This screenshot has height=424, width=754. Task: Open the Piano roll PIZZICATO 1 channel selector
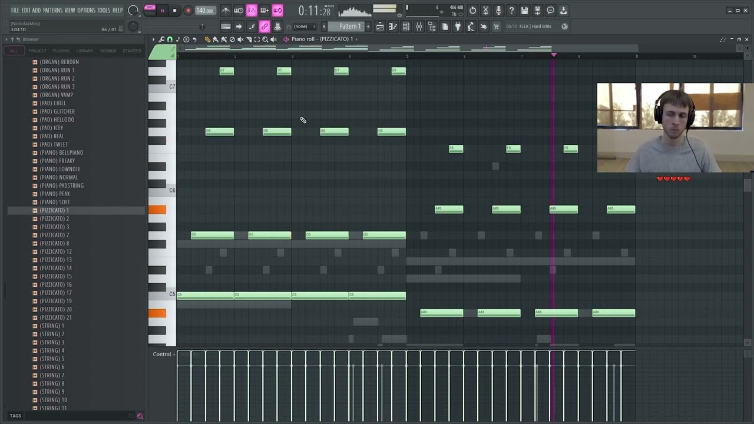[x=322, y=39]
